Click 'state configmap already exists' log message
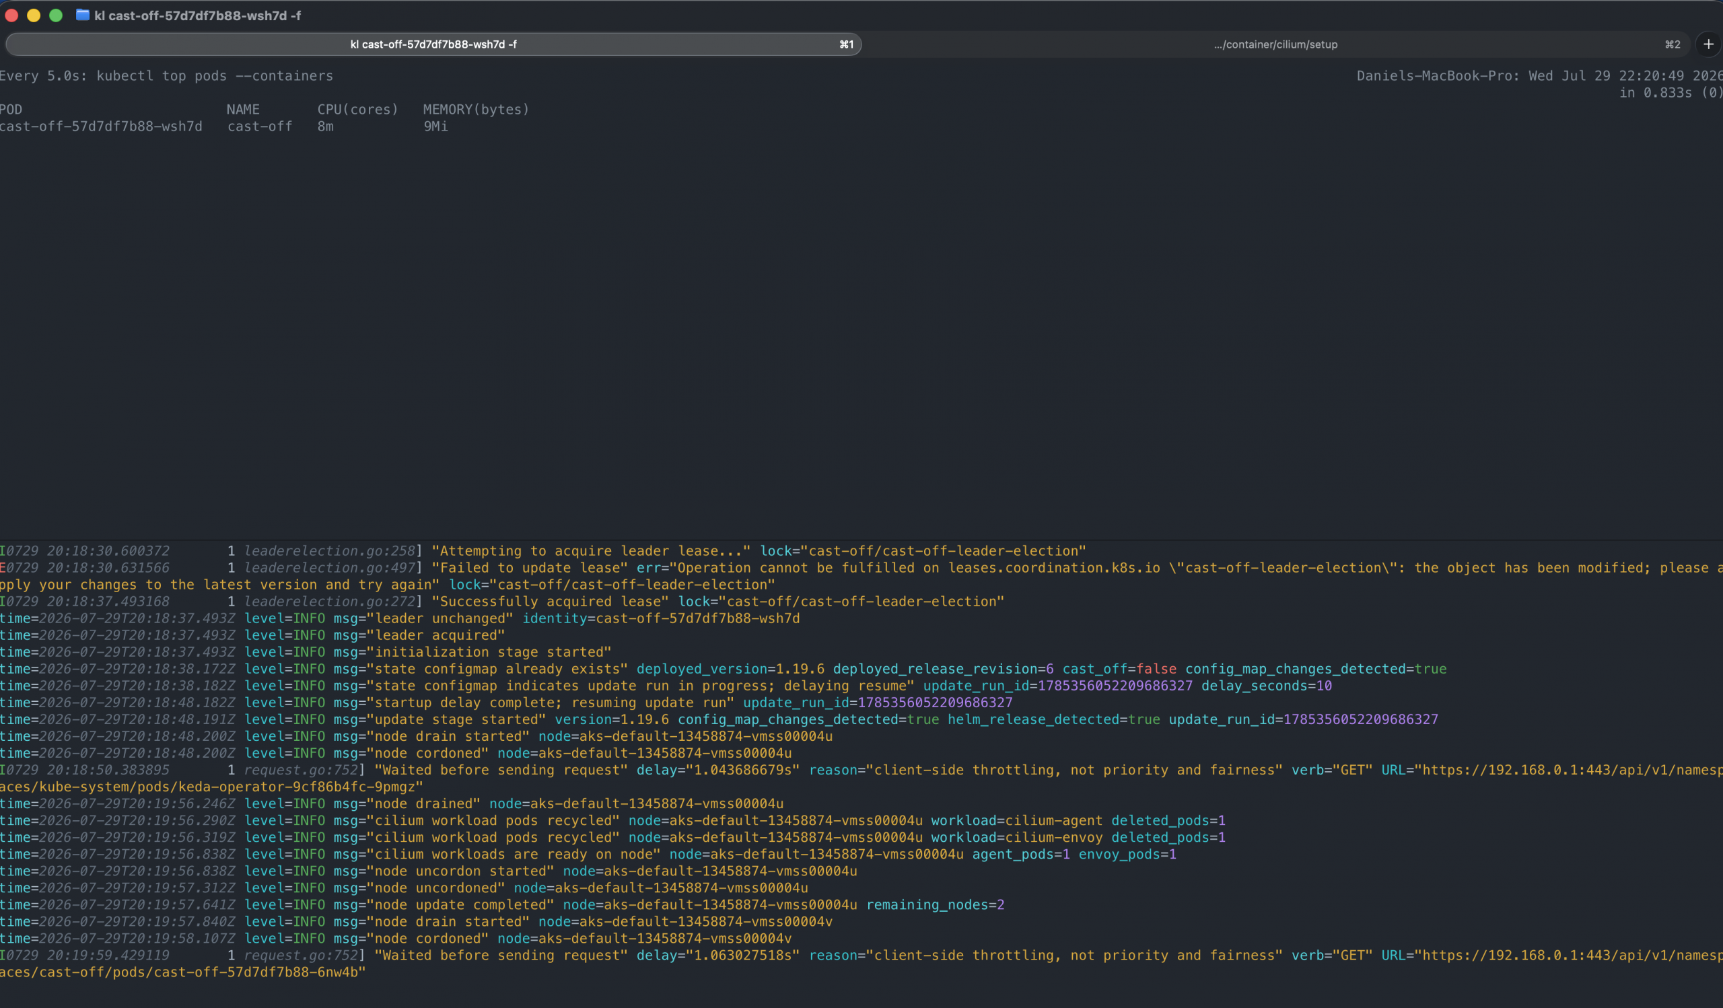The image size is (1723, 1008). [497, 669]
